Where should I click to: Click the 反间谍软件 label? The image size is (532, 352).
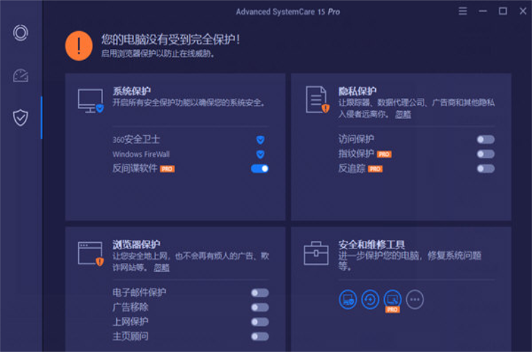[x=135, y=168]
